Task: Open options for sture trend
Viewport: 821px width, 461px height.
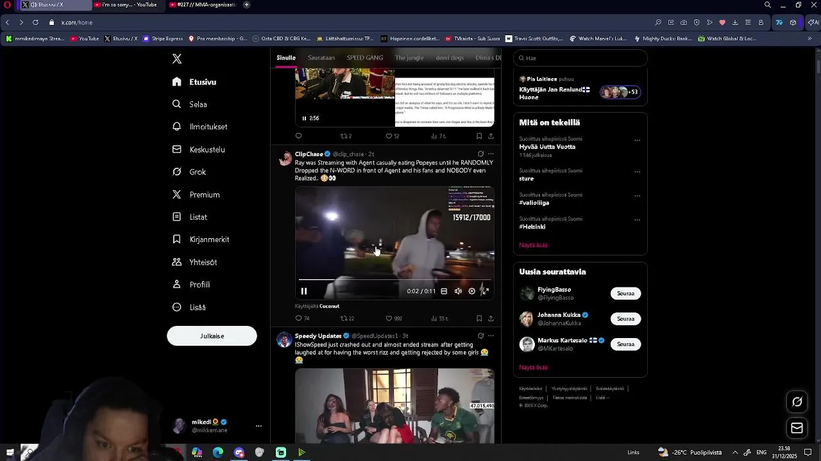Action: 637,172
